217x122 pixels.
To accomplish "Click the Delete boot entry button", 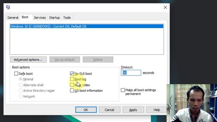I will pos(98,60).
